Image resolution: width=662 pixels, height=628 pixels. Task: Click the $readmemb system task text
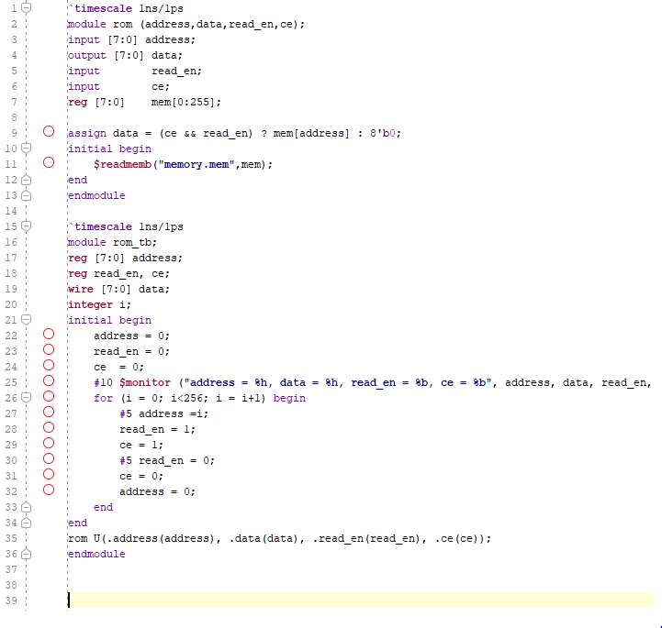tap(122, 164)
